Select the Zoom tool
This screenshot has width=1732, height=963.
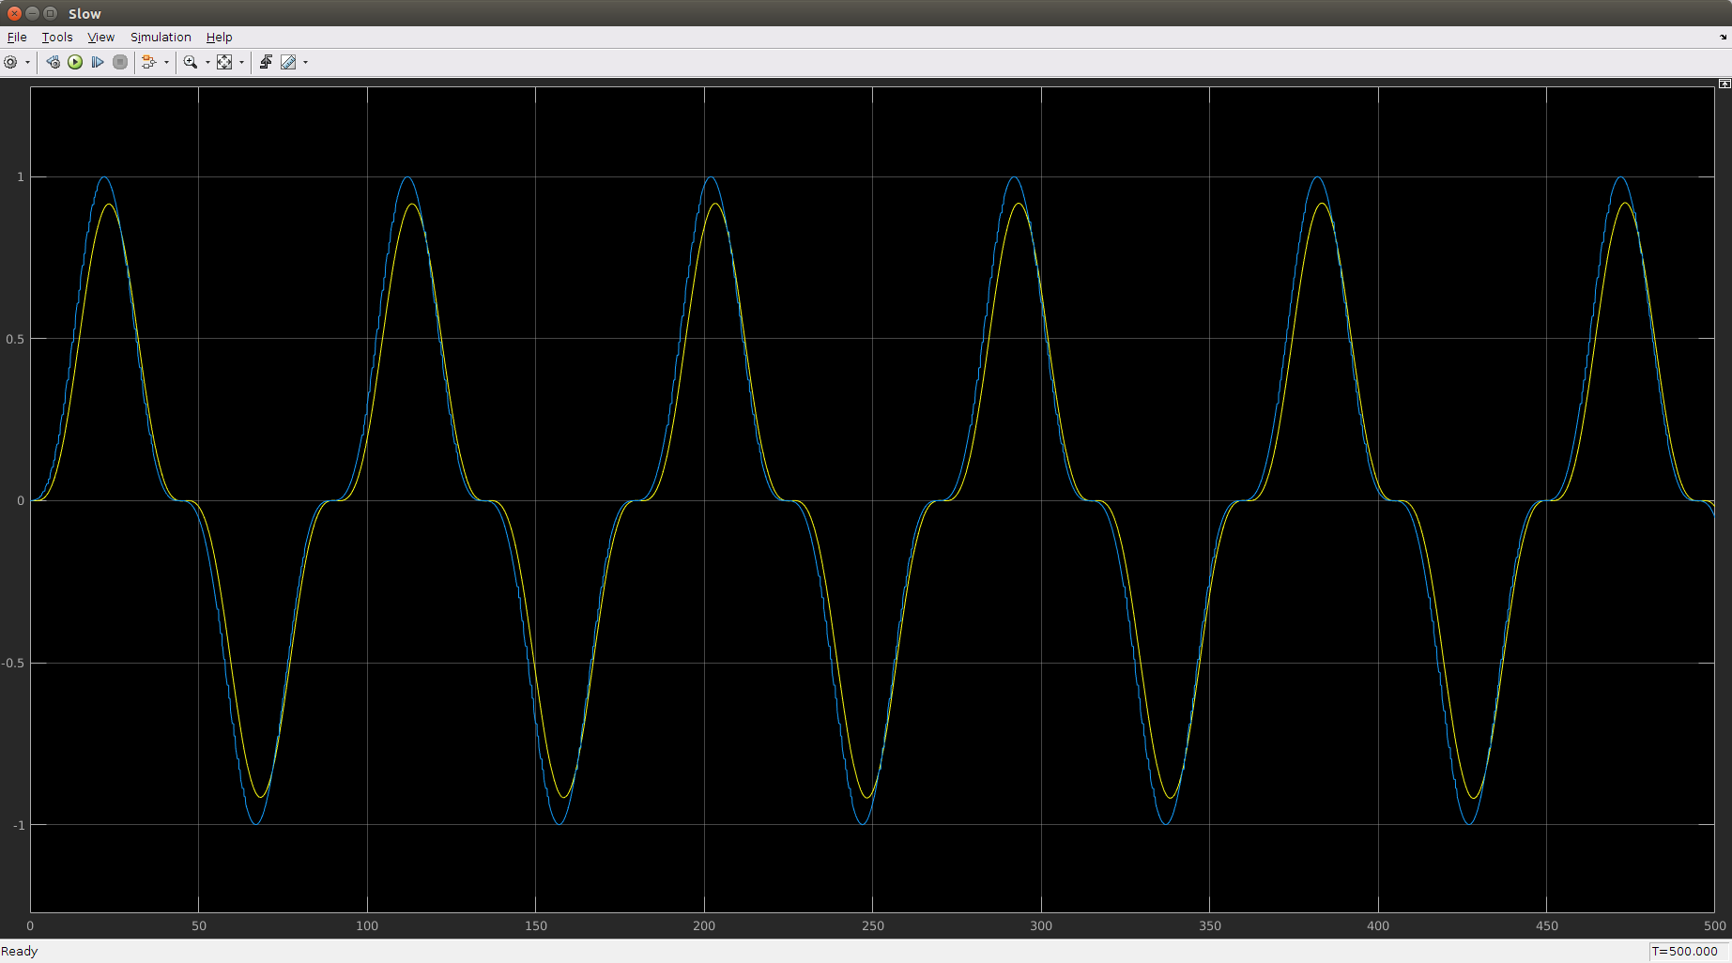pyautogui.click(x=191, y=62)
